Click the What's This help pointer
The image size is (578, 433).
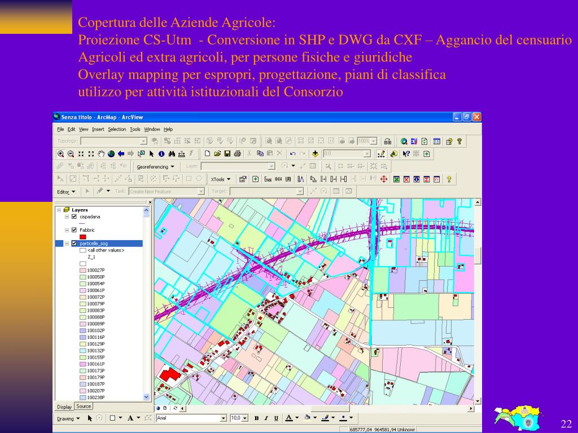406,153
